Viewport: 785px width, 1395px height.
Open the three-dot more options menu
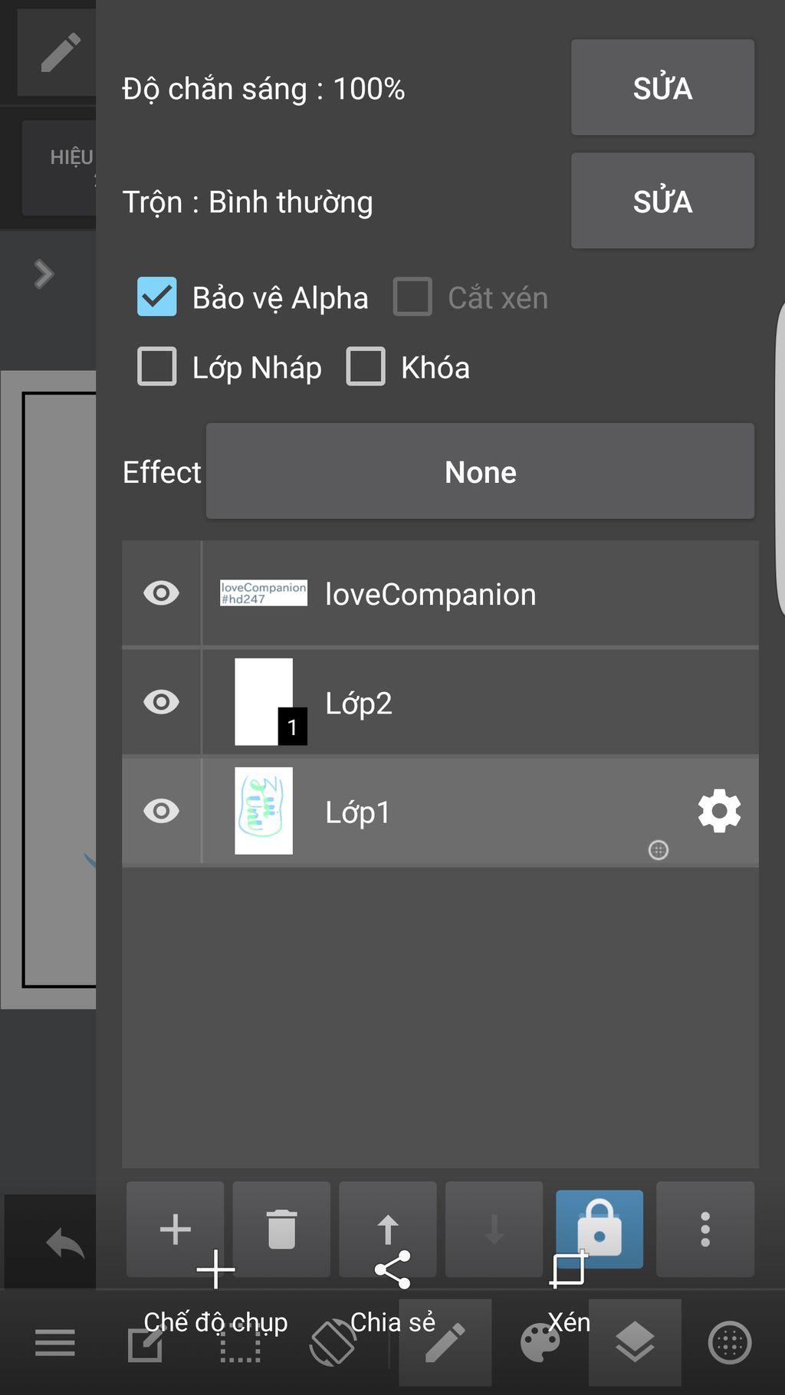point(705,1229)
